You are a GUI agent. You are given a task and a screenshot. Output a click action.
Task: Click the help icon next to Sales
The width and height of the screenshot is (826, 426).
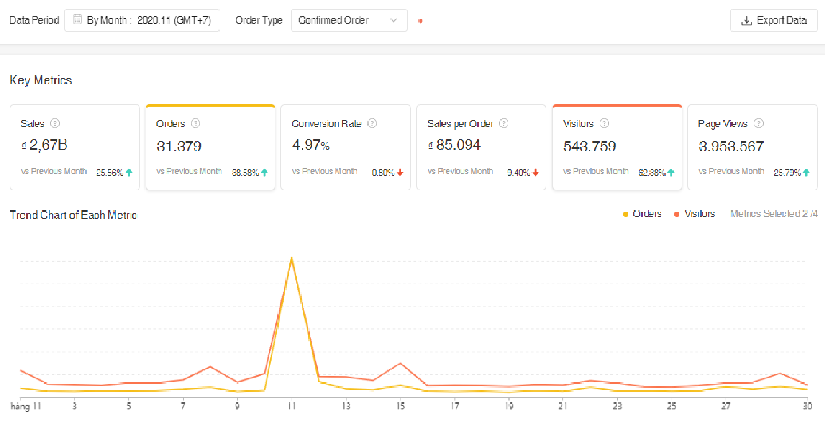(x=55, y=123)
